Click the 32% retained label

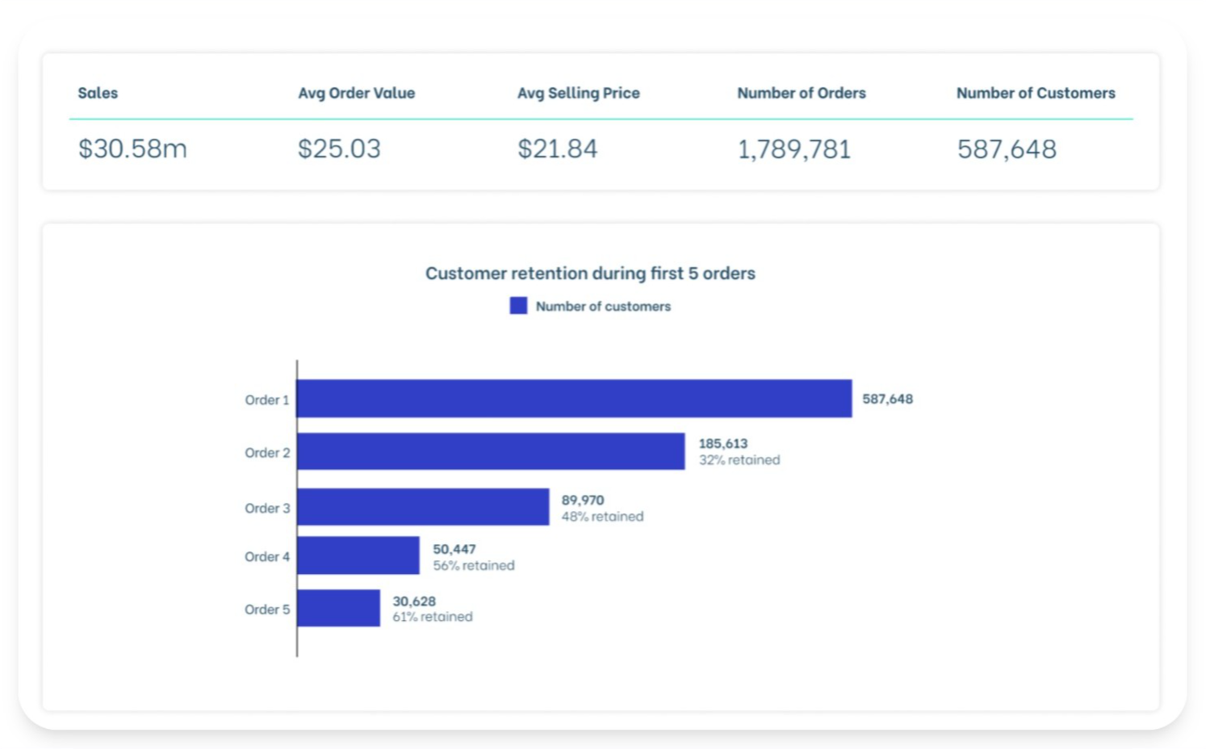[739, 460]
